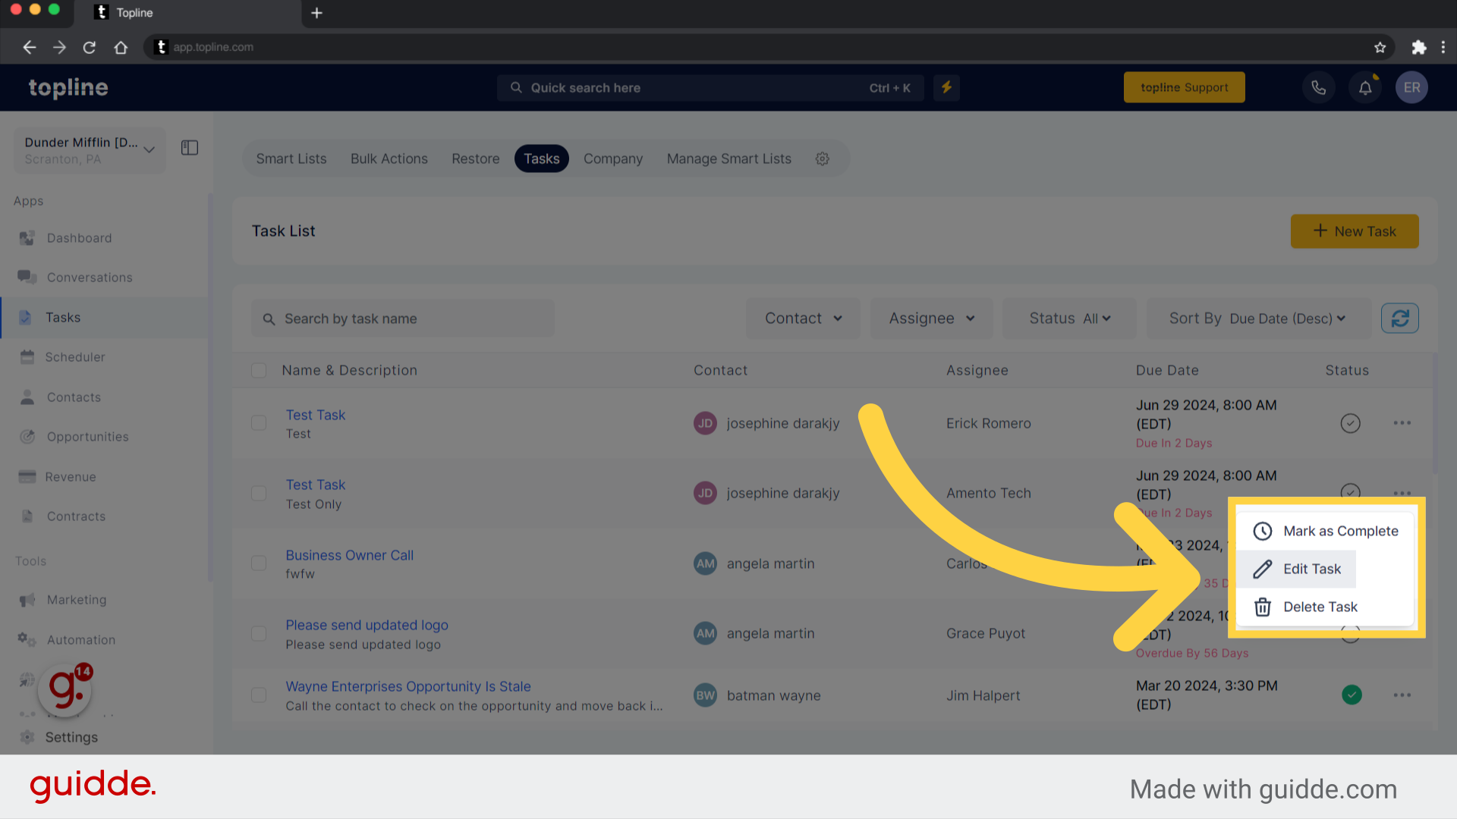
Task: Click the Mark as Complete icon
Action: pyautogui.click(x=1262, y=530)
